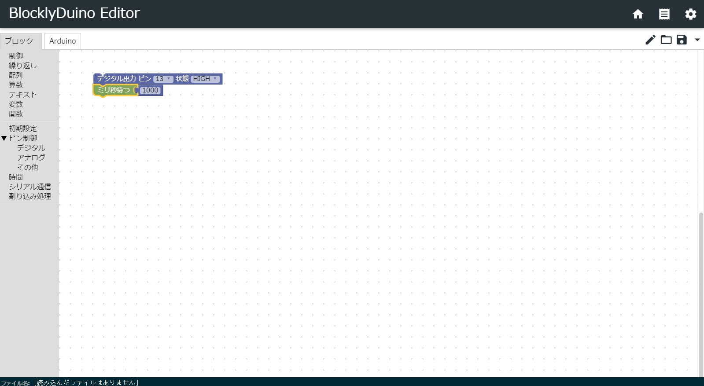Open the 制御 block category

(x=16, y=56)
